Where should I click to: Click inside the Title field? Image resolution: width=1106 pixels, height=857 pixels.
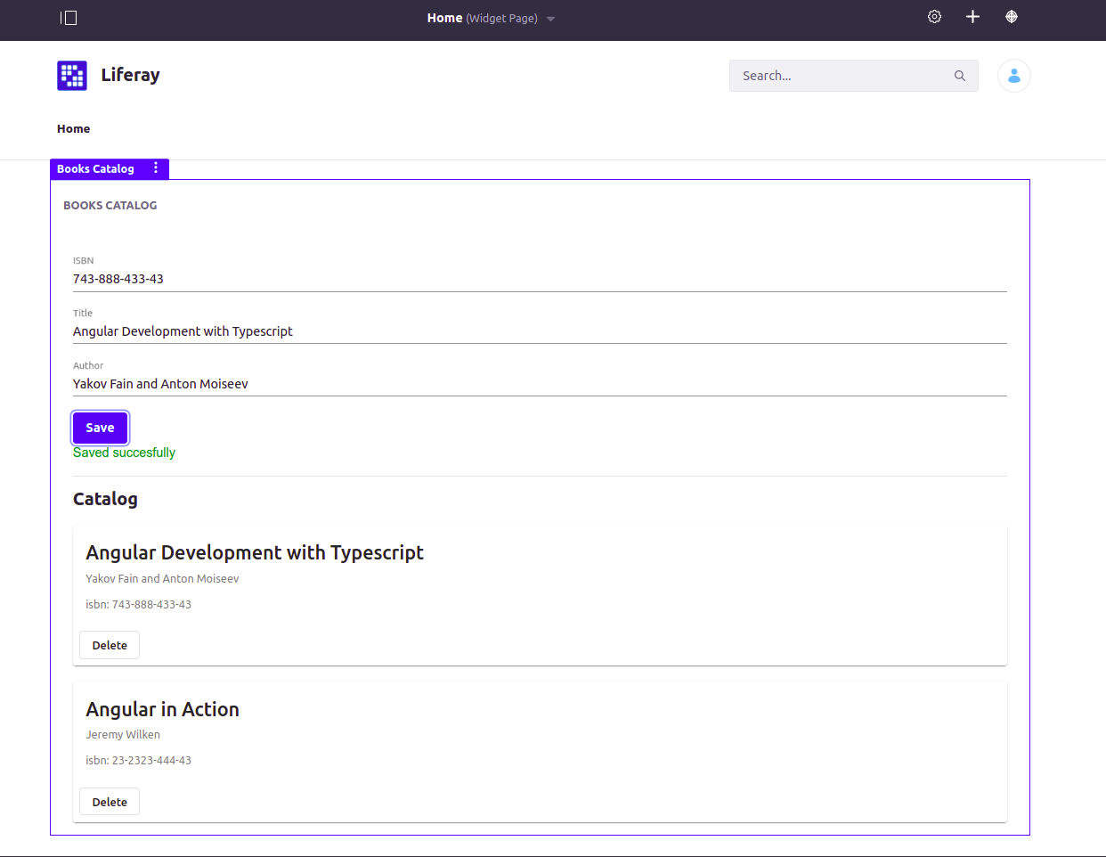point(356,331)
